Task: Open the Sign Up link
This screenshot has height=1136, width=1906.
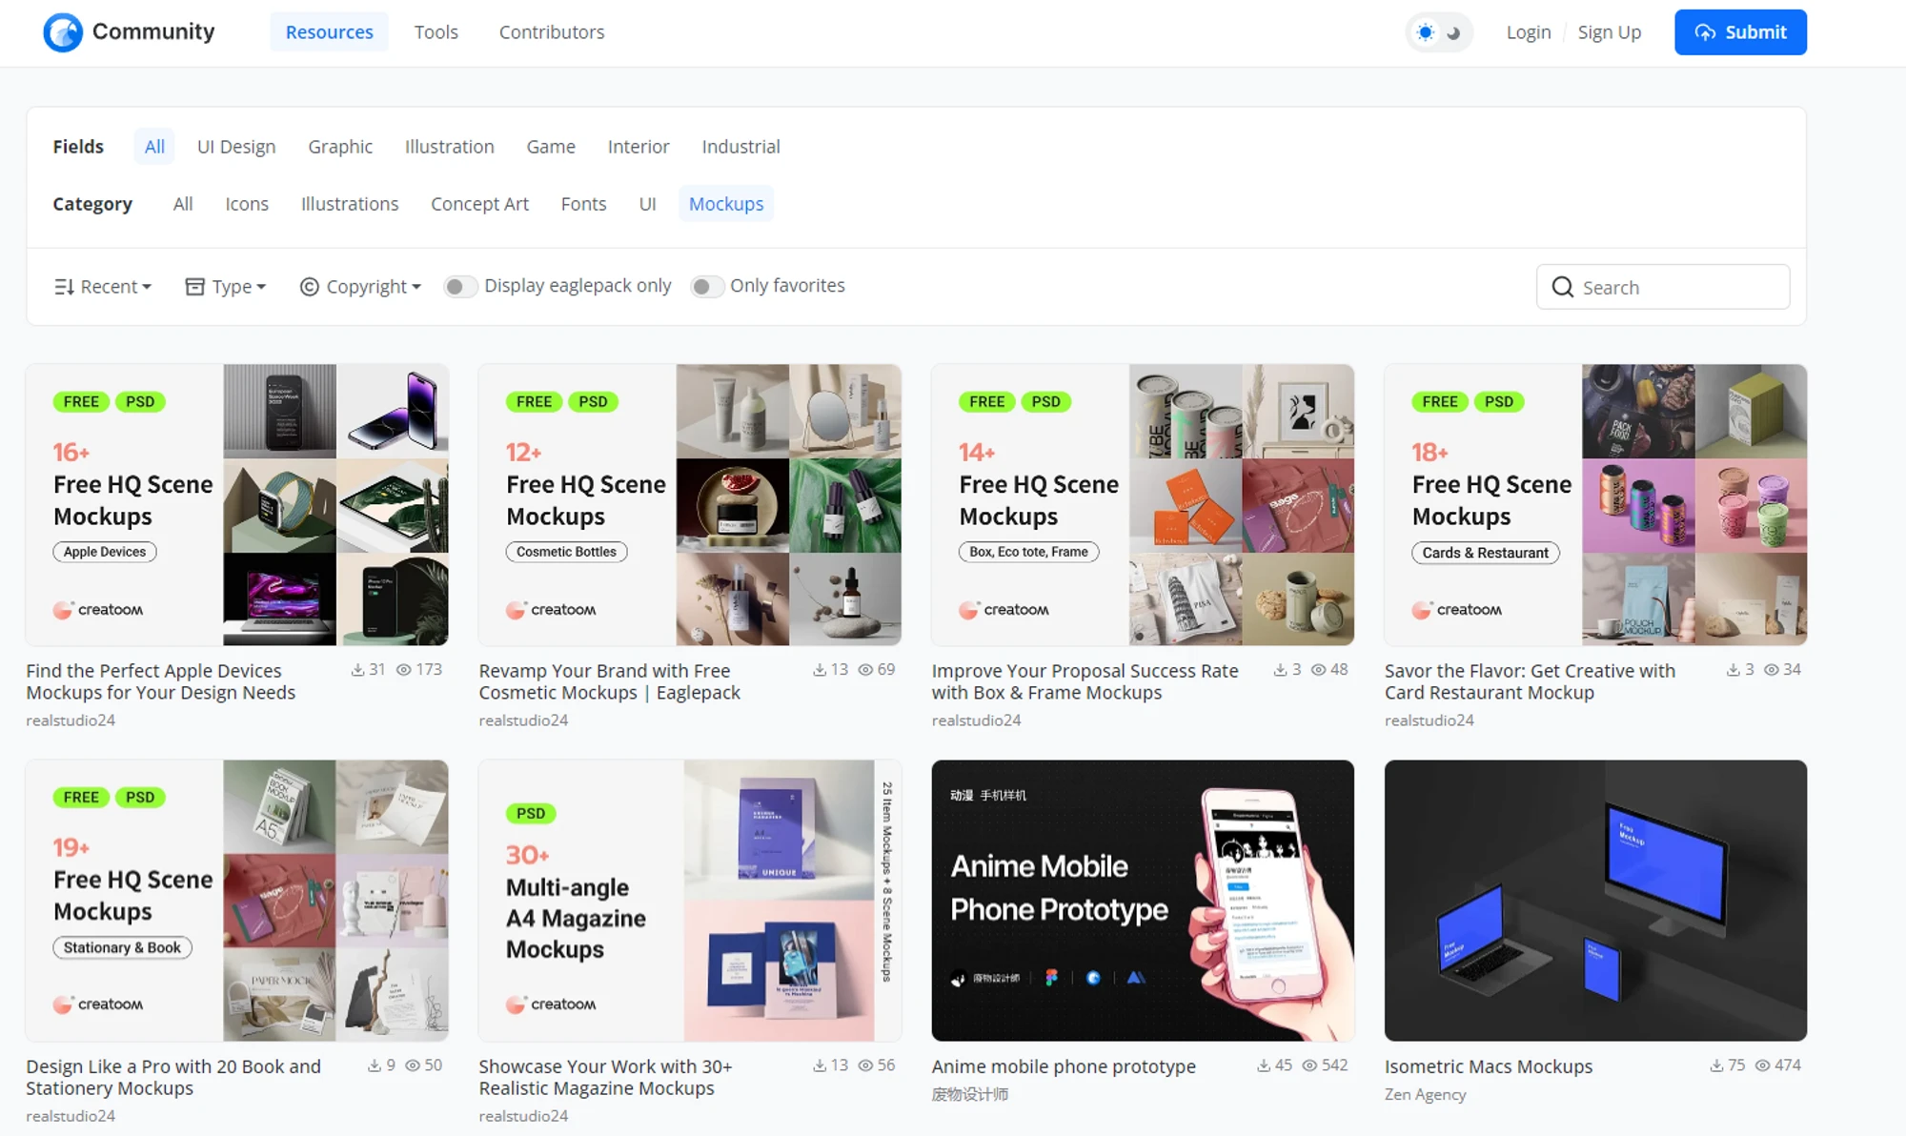Action: pyautogui.click(x=1609, y=32)
